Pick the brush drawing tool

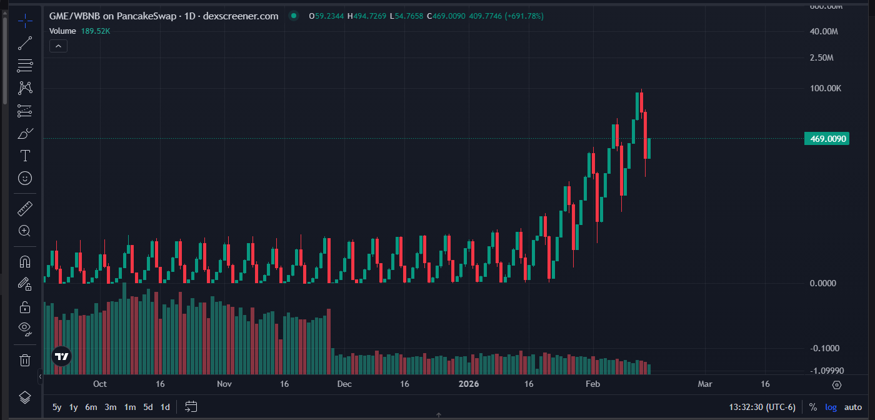pos(25,133)
